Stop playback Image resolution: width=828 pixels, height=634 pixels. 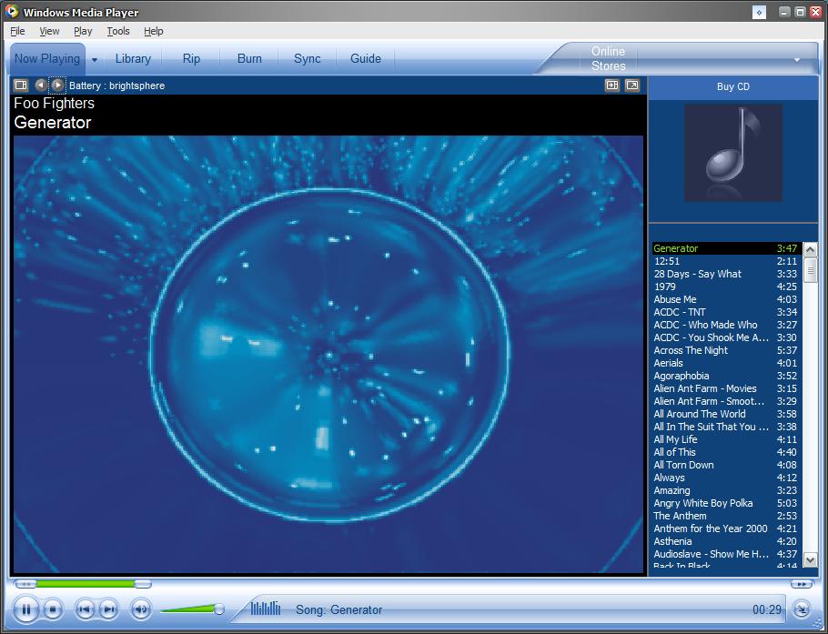coord(52,609)
